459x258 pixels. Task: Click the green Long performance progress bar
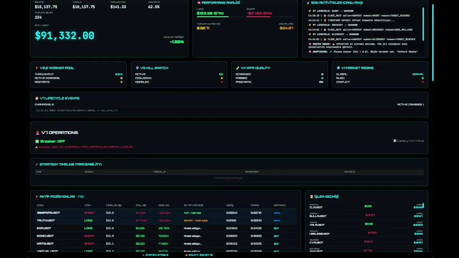pos(213,17)
